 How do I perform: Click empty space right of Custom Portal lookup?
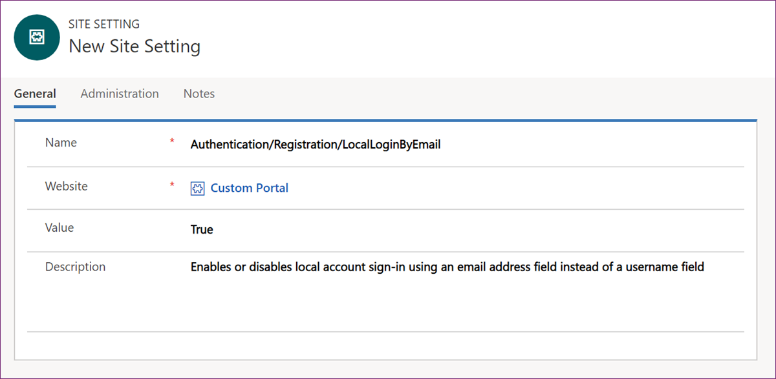[517, 189]
